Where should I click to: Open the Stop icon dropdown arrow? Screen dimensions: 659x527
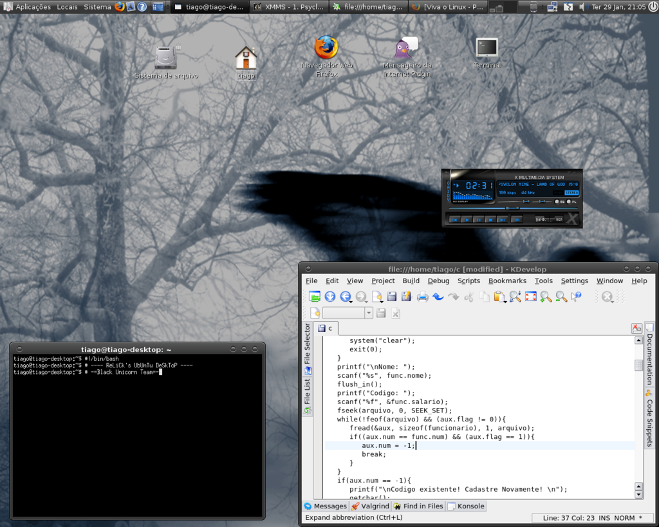[613, 301]
